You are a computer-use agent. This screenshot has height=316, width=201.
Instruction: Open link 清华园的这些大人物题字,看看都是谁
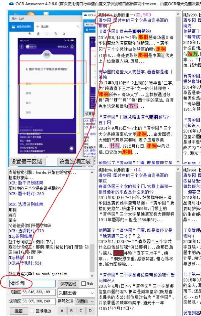point(135,74)
